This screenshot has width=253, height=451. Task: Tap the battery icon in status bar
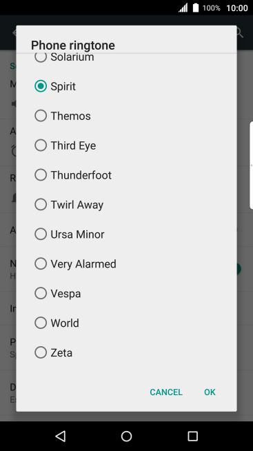click(x=196, y=8)
